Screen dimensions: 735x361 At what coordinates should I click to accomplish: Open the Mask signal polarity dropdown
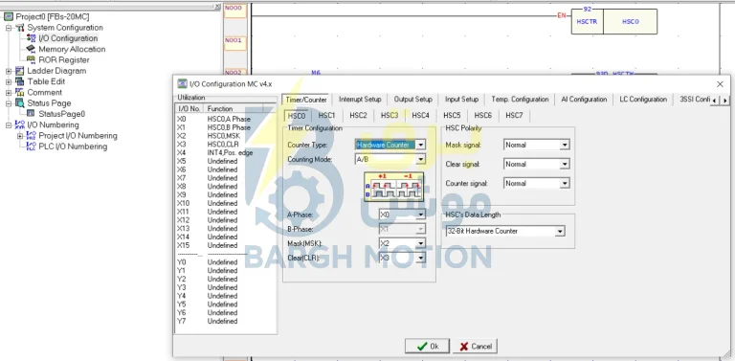[565, 145]
